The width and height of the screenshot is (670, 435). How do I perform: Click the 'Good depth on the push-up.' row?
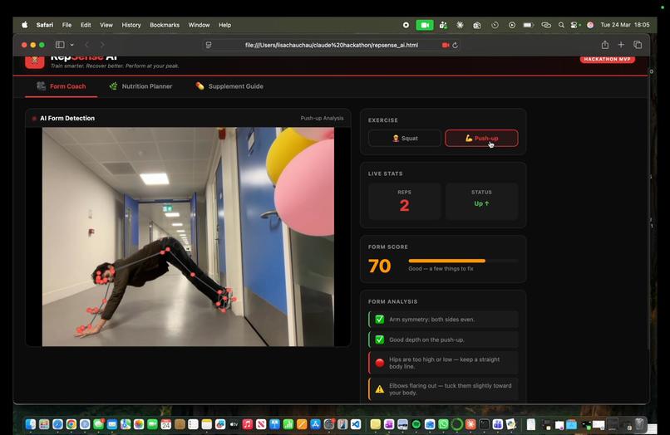[443, 340]
